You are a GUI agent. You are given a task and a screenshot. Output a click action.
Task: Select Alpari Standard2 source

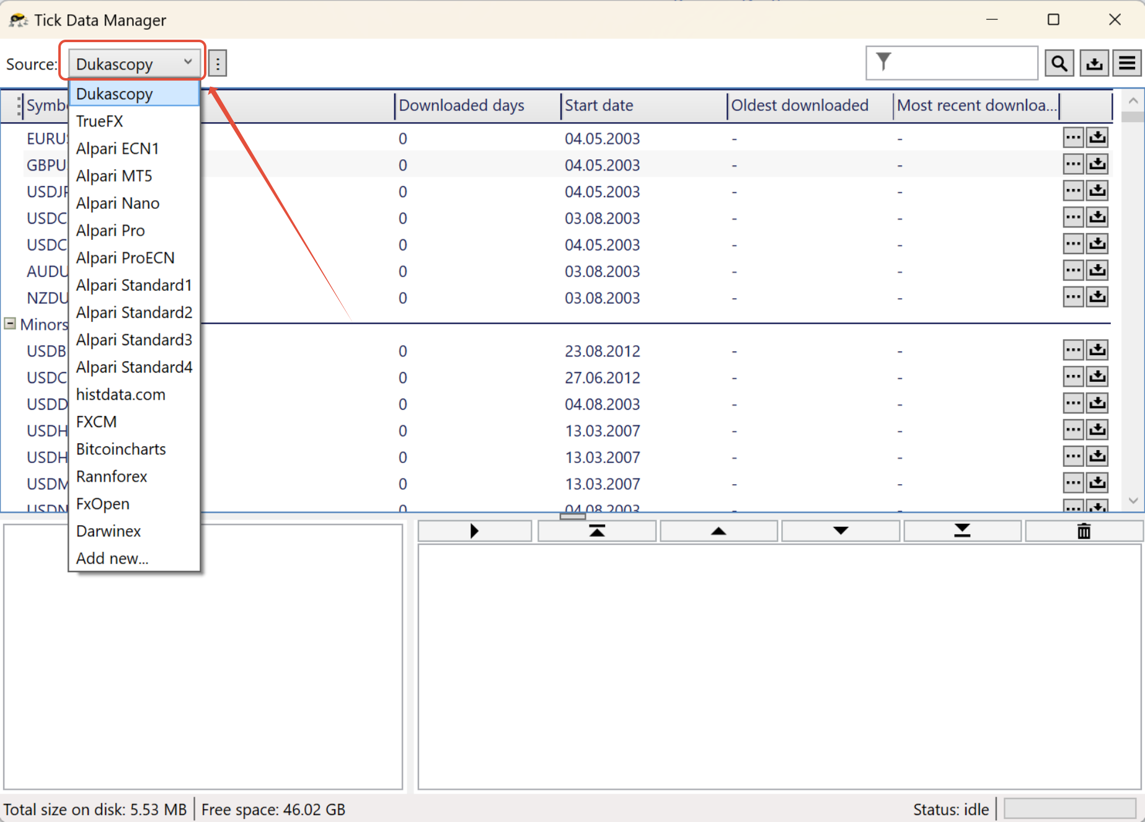click(135, 312)
